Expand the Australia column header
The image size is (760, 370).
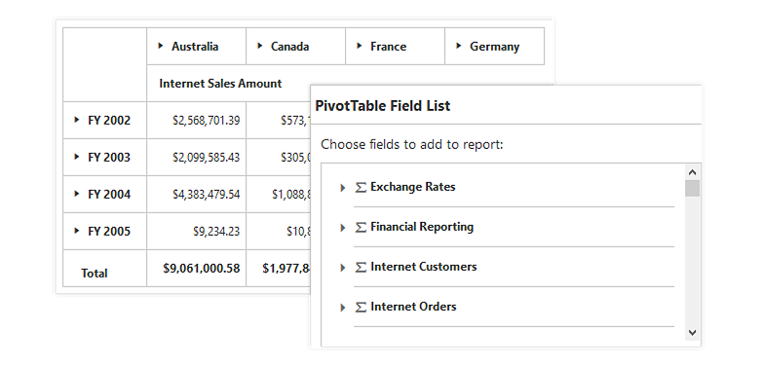[161, 46]
